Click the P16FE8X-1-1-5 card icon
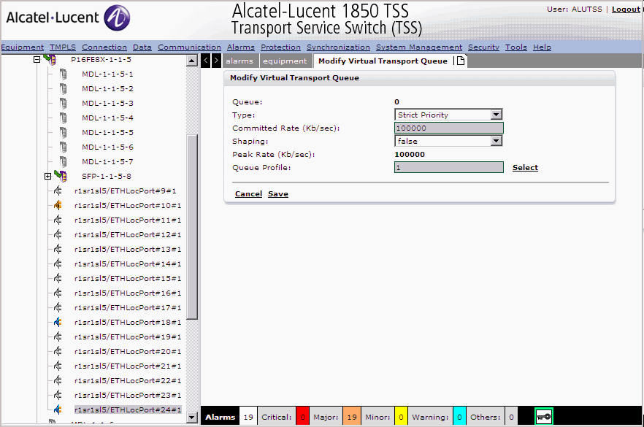 point(50,60)
